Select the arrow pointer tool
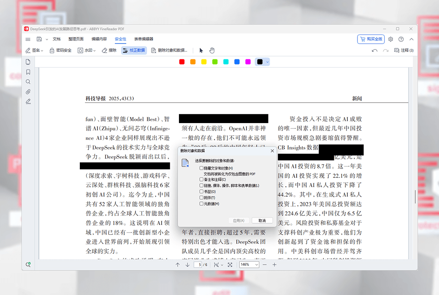This screenshot has width=439, height=295. click(x=201, y=50)
